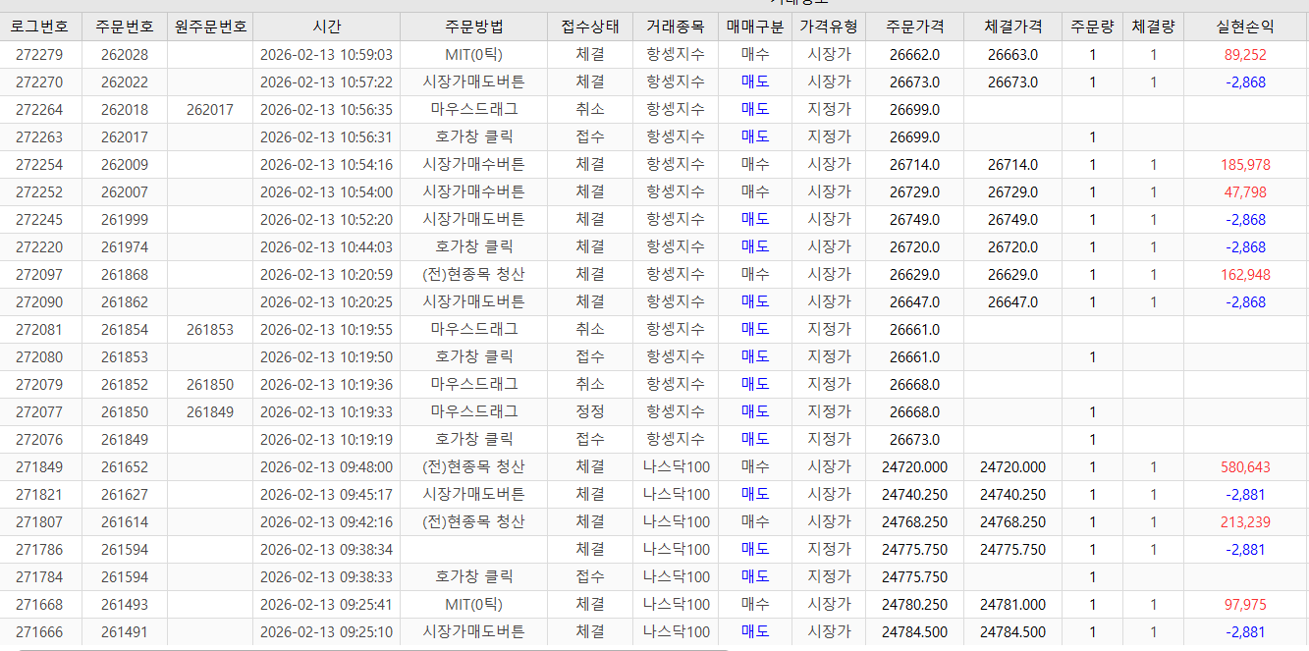This screenshot has width=1309, height=651.
Task: Click the 주문방법 column header
Action: point(473,27)
